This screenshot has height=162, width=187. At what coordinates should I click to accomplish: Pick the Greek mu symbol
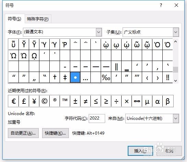[x=147, y=101]
